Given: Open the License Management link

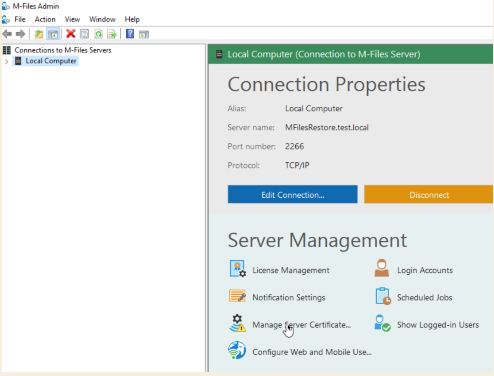Looking at the screenshot, I should [291, 270].
